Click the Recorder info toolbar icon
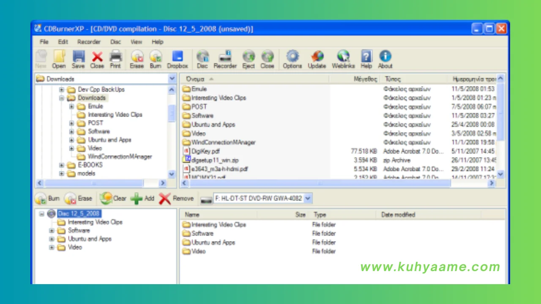This screenshot has height=304, width=541. click(x=225, y=59)
